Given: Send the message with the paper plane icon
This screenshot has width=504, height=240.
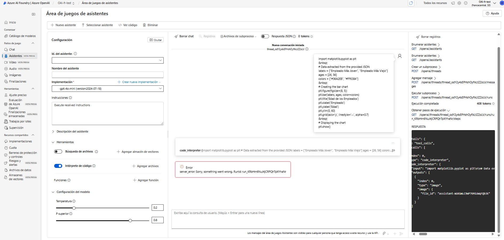Looking at the screenshot, I should (x=401, y=234).
